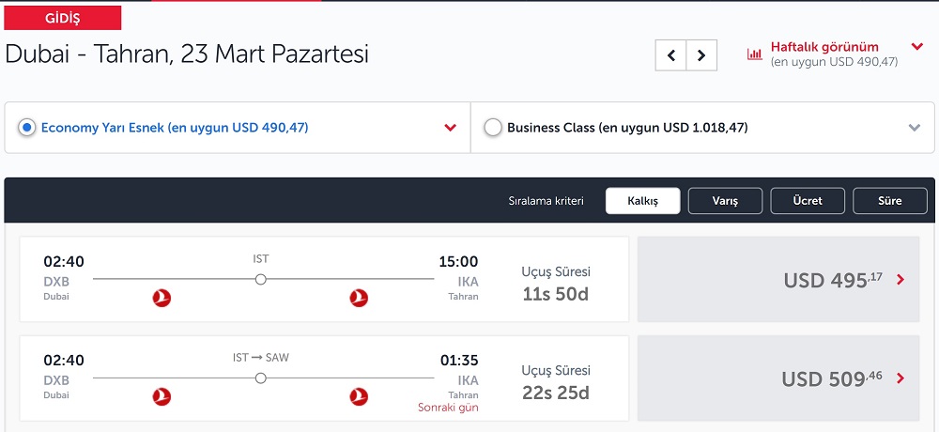Sort flights by Varış

(725, 201)
